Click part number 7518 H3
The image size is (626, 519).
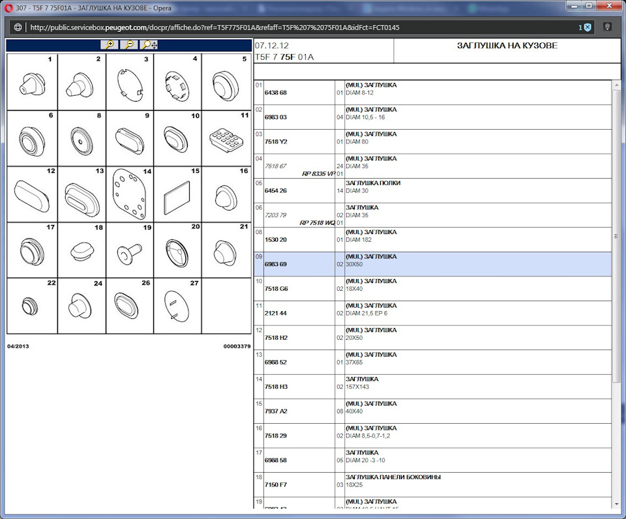click(x=276, y=387)
